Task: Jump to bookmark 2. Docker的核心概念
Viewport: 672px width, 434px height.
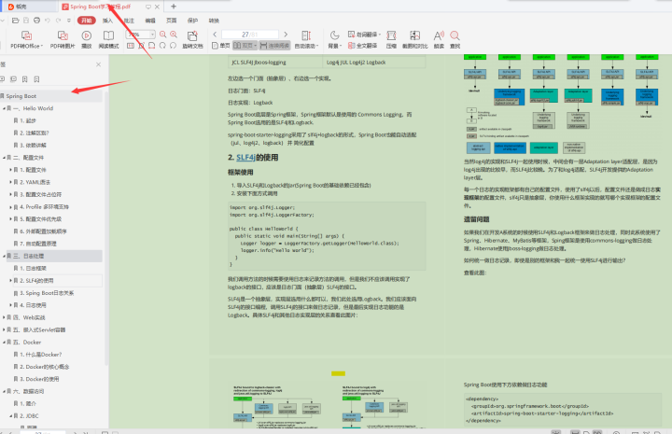Action: pos(45,367)
